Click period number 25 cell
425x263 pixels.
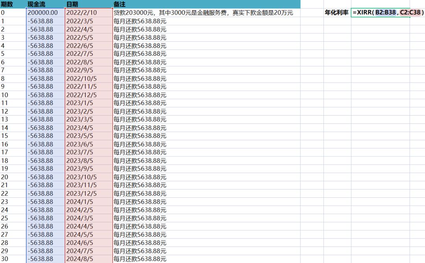point(13,218)
